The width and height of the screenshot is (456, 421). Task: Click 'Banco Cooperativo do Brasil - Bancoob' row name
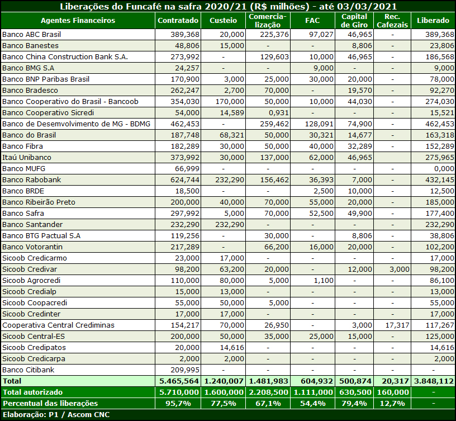70,102
